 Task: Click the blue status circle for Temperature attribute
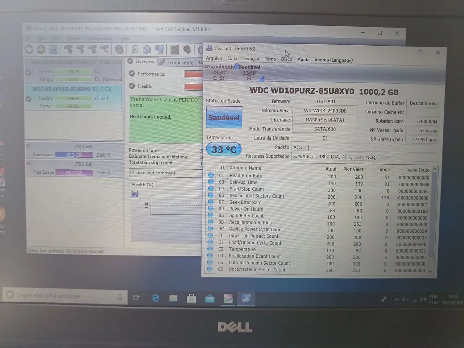[x=211, y=249]
